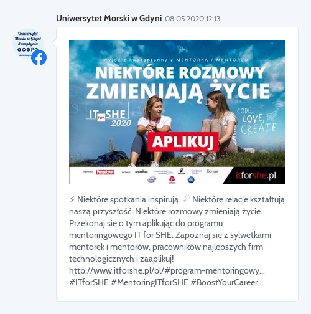This screenshot has height=314, width=311.
Task: Click the blue Facebook logo badge
Action: point(39,58)
